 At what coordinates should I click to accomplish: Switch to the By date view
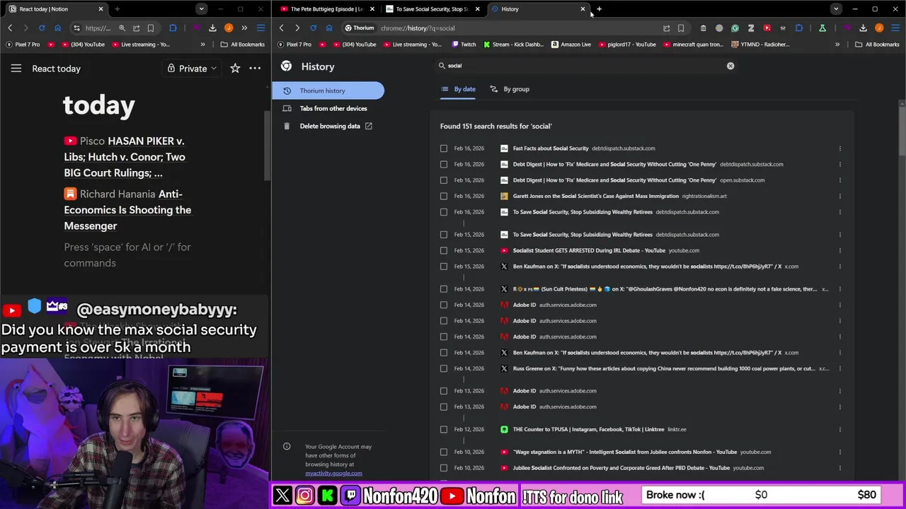tap(458, 89)
